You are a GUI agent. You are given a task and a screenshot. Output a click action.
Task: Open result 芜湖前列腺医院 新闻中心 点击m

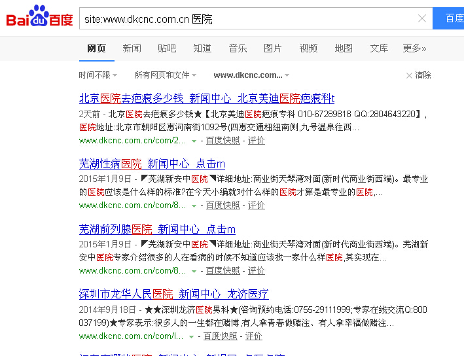pyautogui.click(x=157, y=229)
